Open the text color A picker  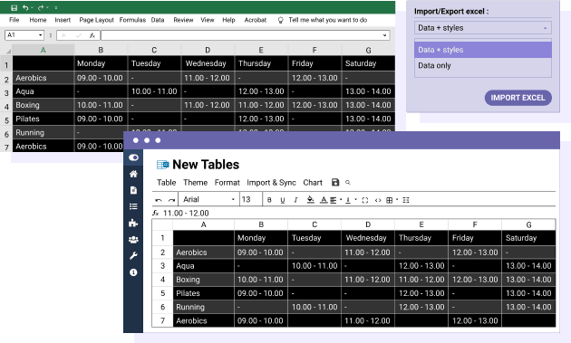(x=324, y=200)
